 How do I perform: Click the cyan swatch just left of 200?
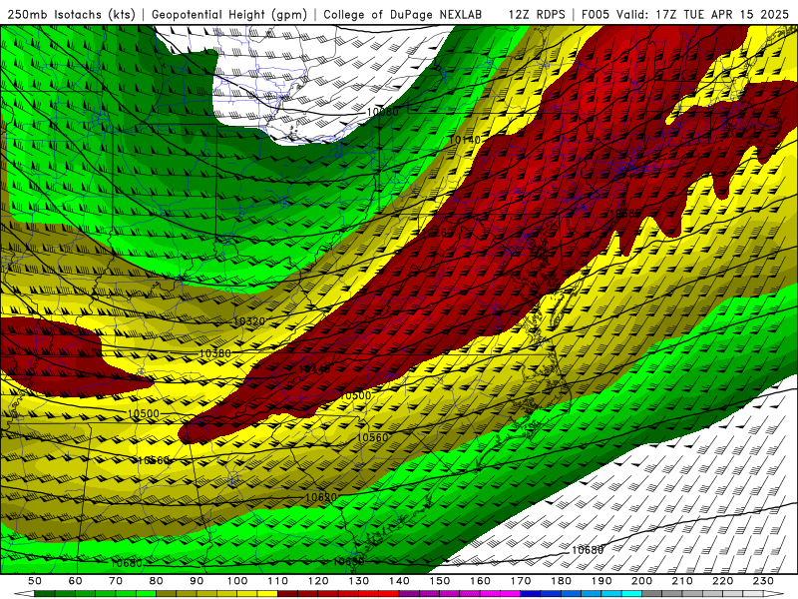631,594
